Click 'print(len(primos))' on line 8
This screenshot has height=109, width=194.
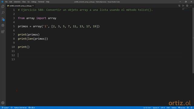click(33, 39)
